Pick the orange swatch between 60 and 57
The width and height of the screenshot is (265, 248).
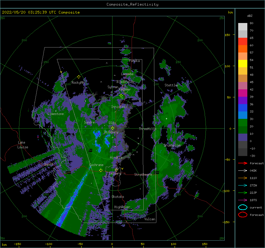(x=243, y=49)
